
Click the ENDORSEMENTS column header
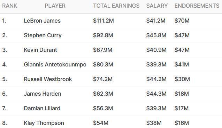point(197,6)
